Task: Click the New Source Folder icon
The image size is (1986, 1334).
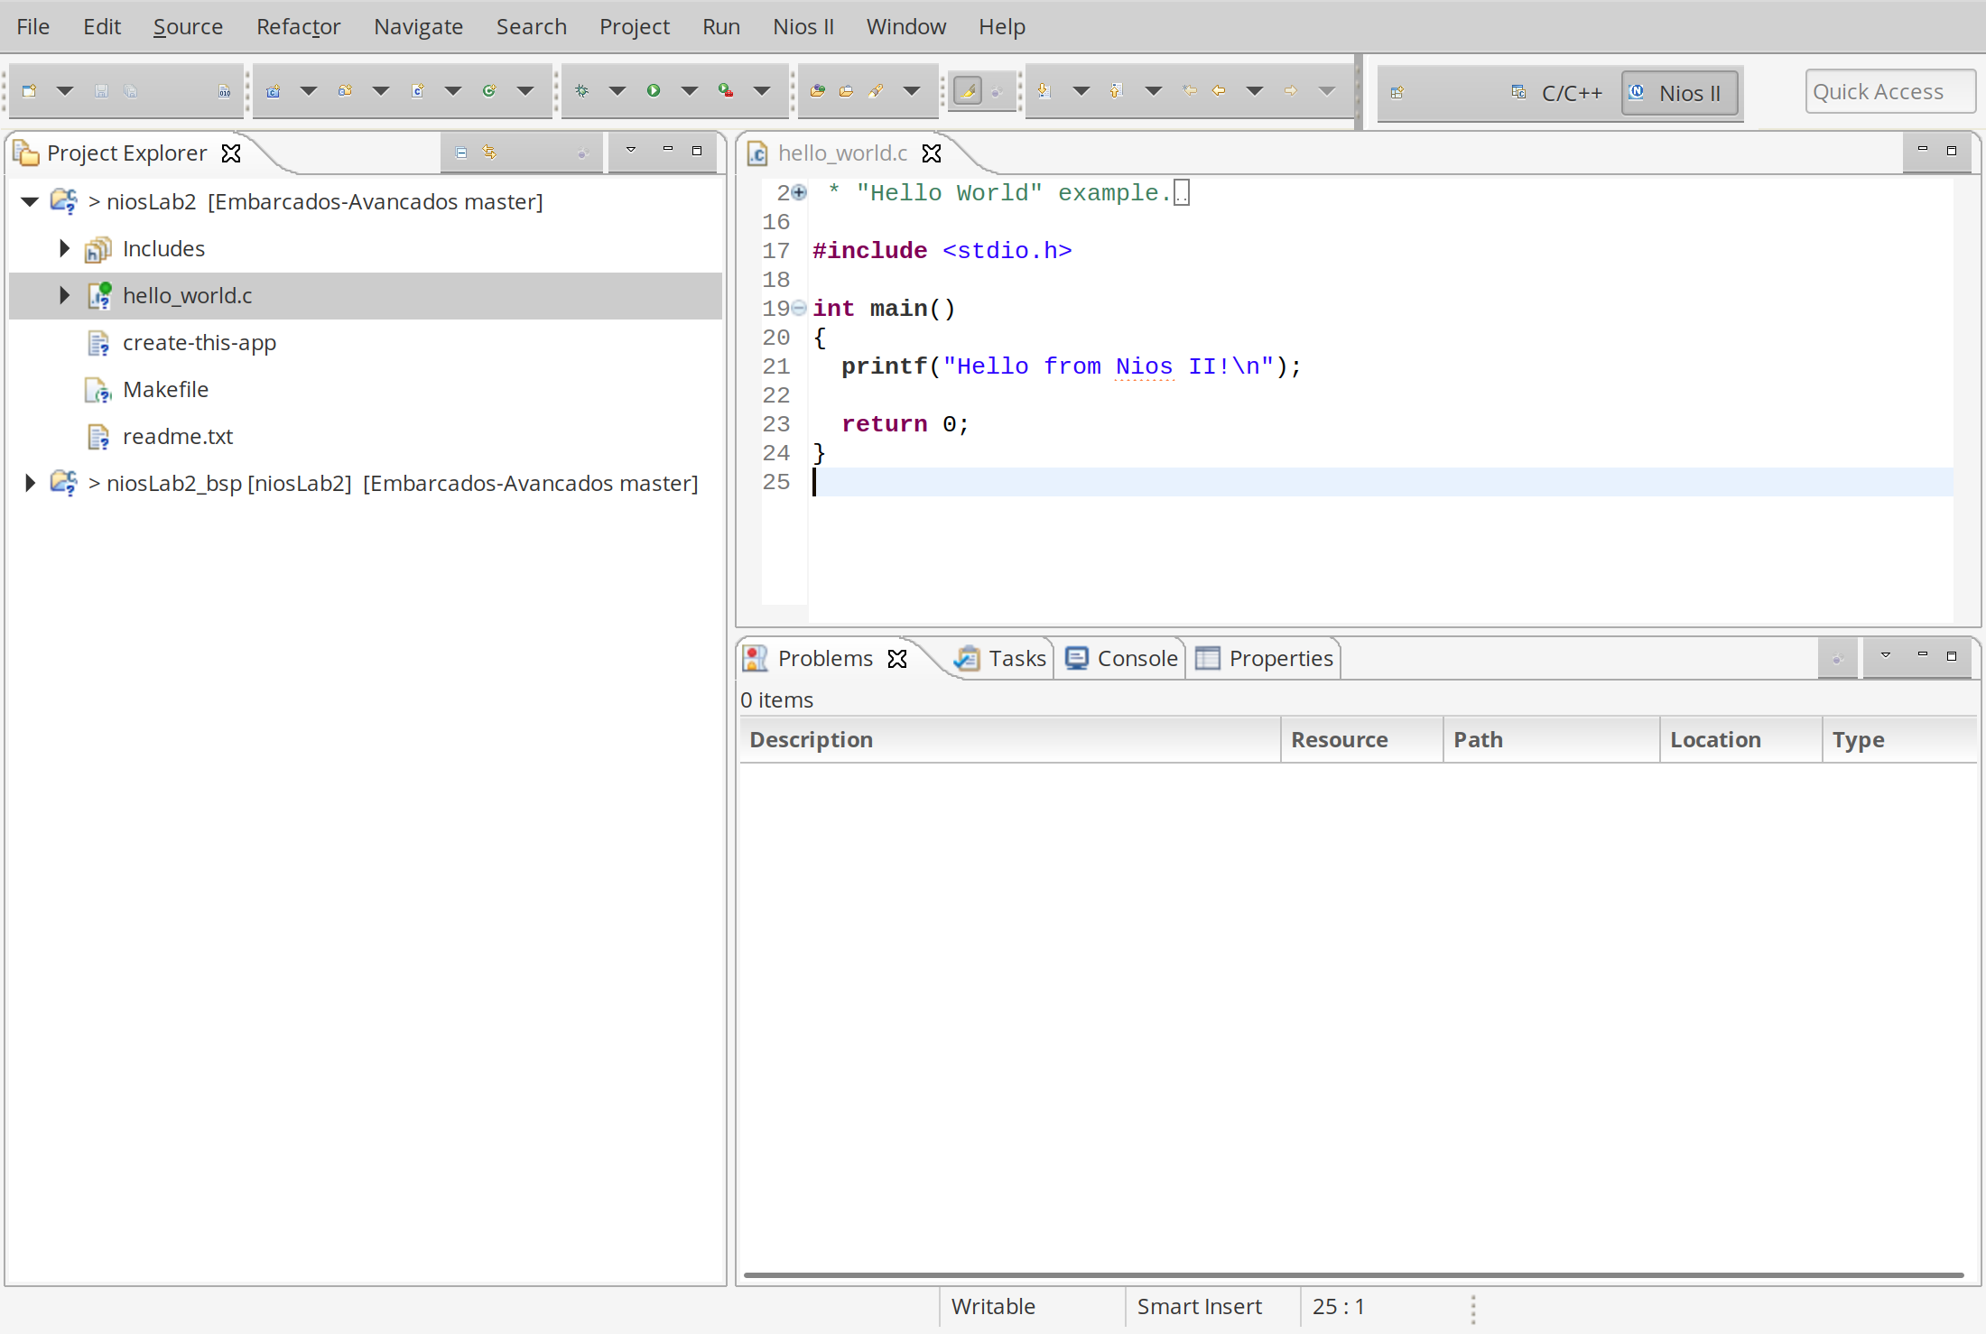Action: (345, 91)
